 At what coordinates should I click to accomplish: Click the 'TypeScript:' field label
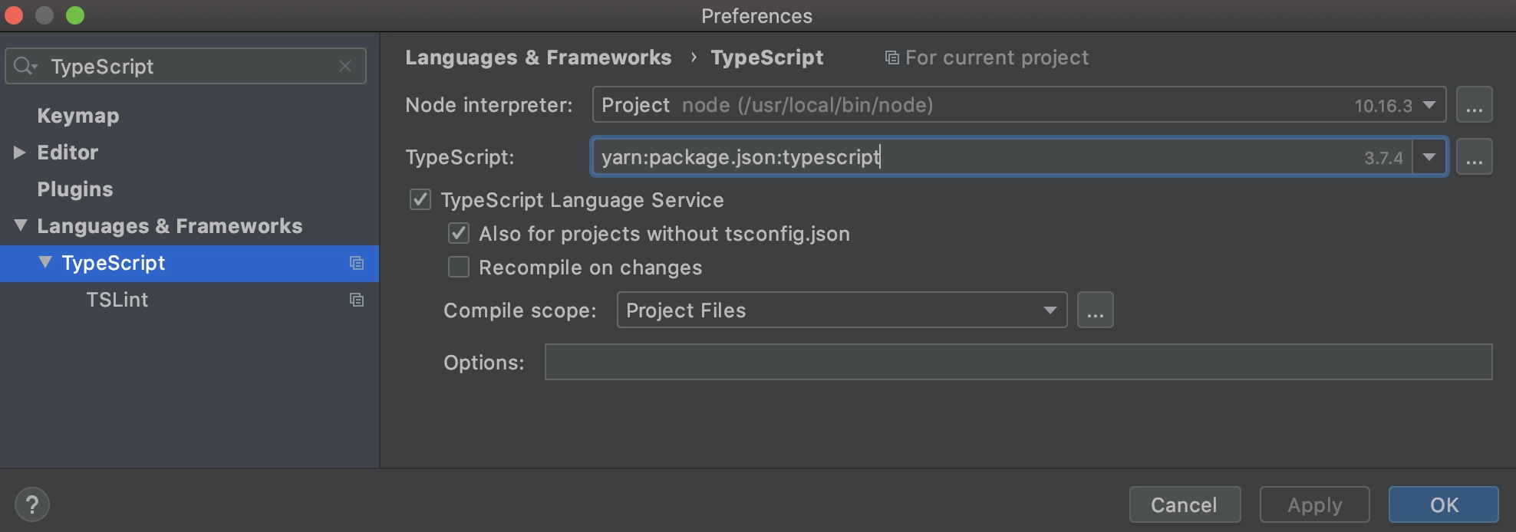pyautogui.click(x=460, y=157)
